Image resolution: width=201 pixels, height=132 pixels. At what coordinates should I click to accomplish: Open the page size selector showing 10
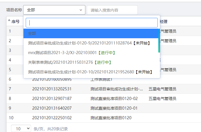[21, 128]
